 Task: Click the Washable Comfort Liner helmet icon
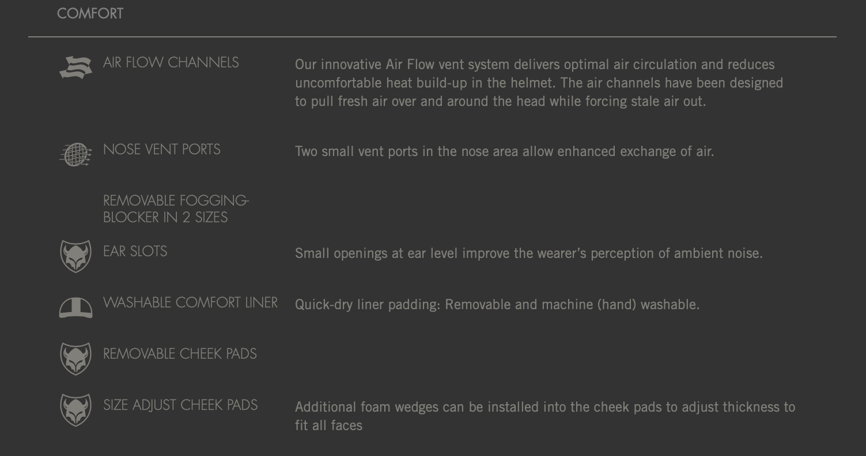(x=75, y=307)
